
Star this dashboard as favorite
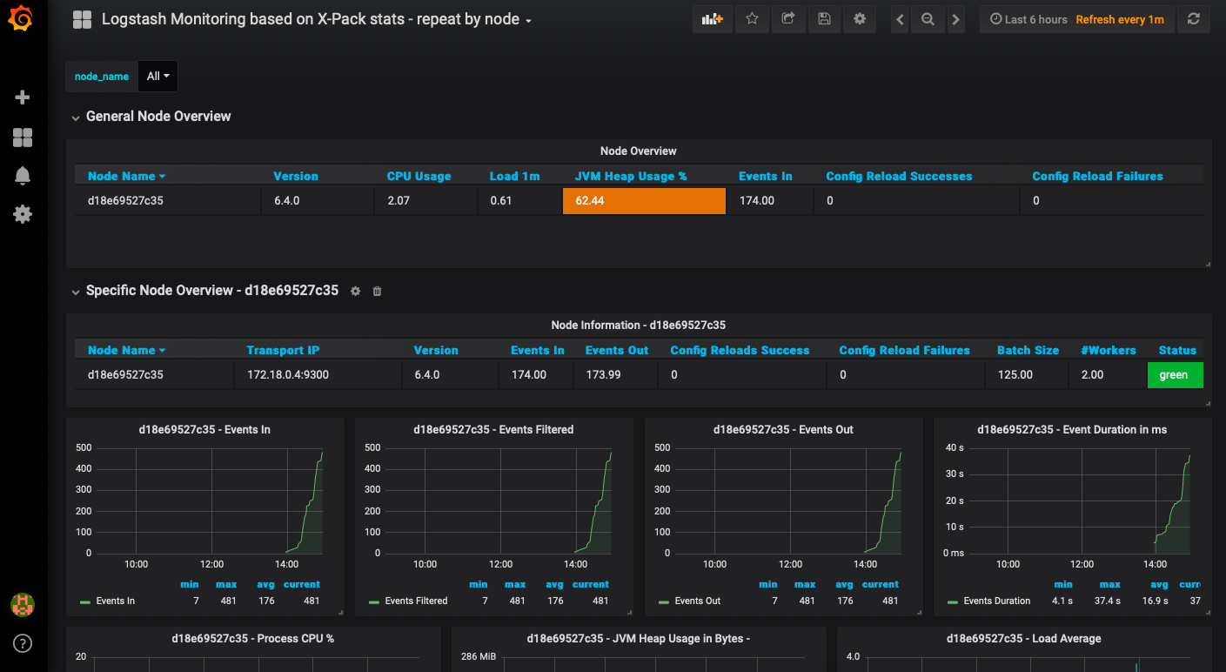[753, 19]
